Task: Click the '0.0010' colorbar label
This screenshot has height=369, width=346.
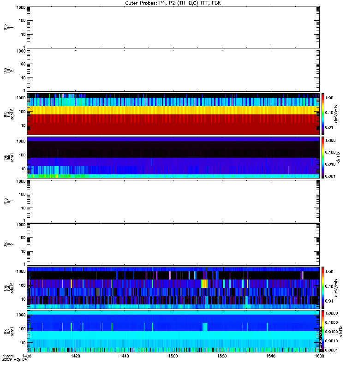Action: (x=331, y=341)
